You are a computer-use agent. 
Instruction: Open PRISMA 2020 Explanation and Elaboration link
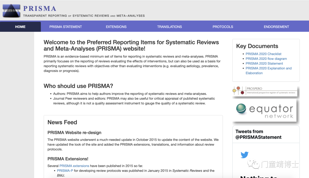[x=268, y=71]
